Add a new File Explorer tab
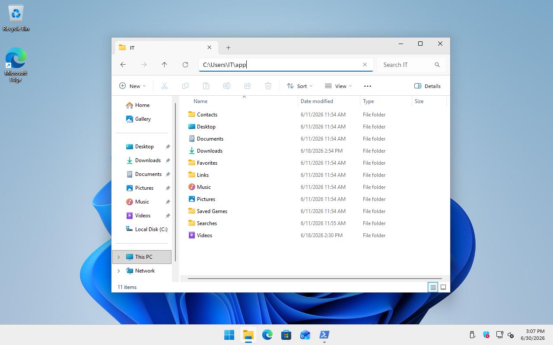 tap(228, 48)
